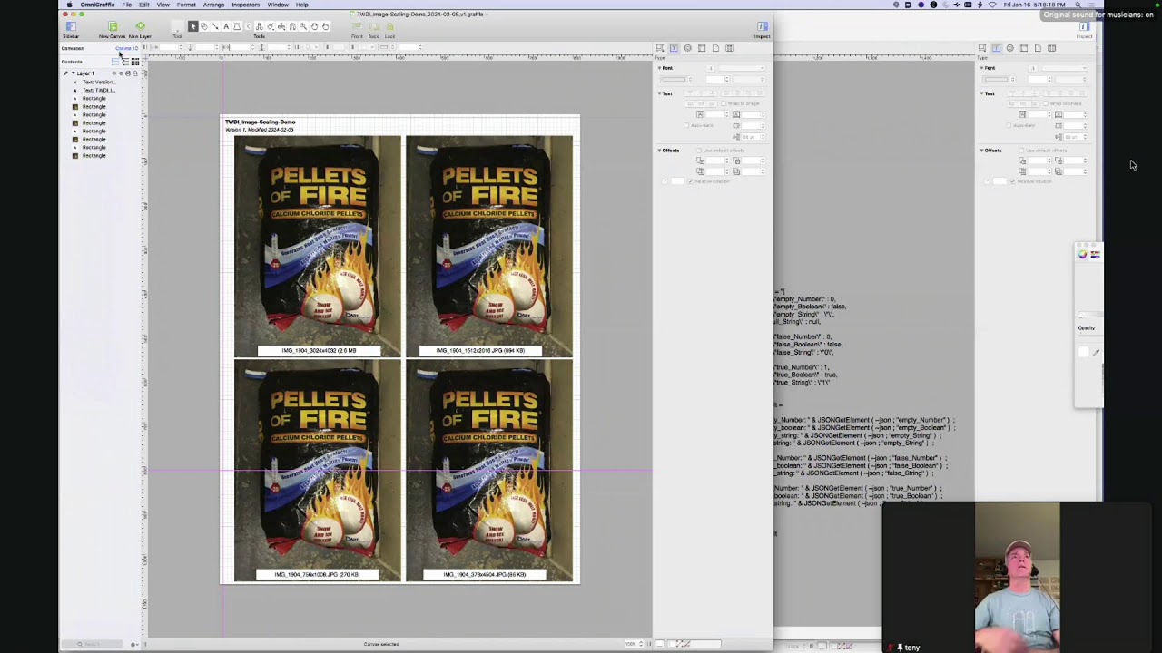Open Canvas inspector tab in front window
Image resolution: width=1162 pixels, height=653 pixels.
[702, 48]
